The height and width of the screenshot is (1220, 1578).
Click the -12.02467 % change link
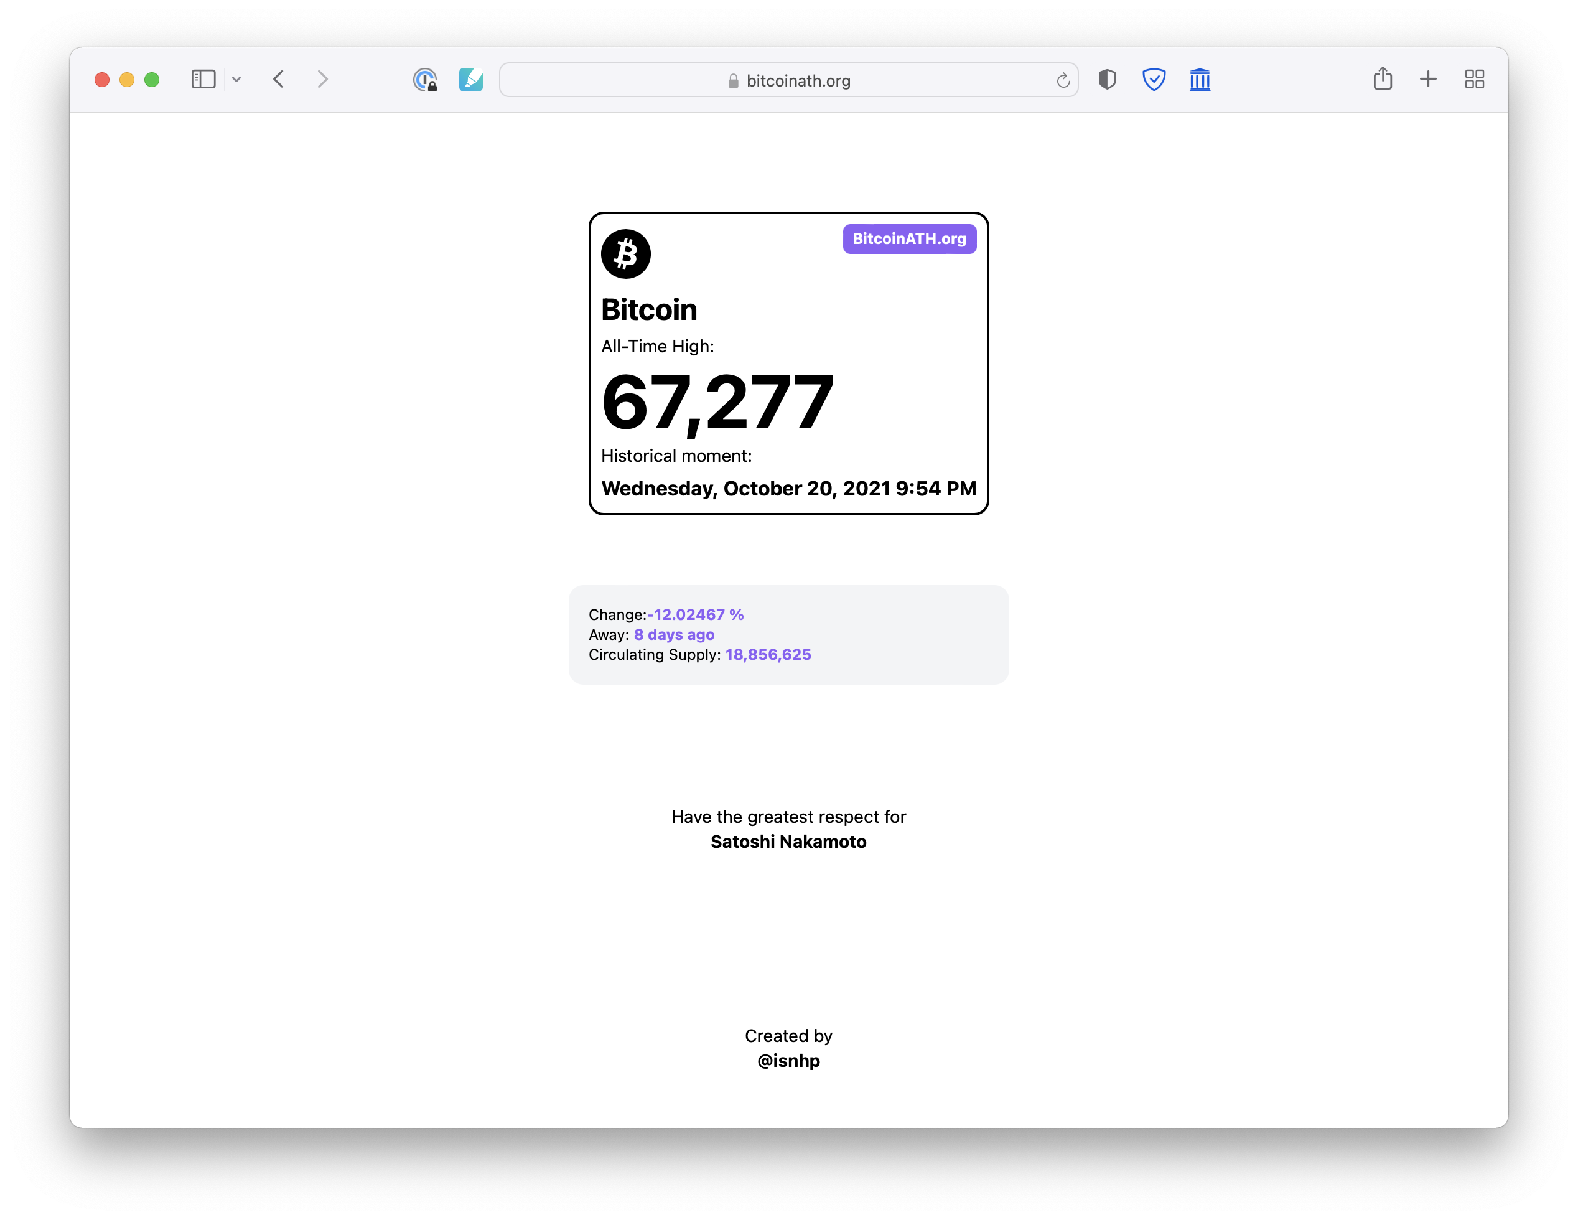(x=696, y=614)
